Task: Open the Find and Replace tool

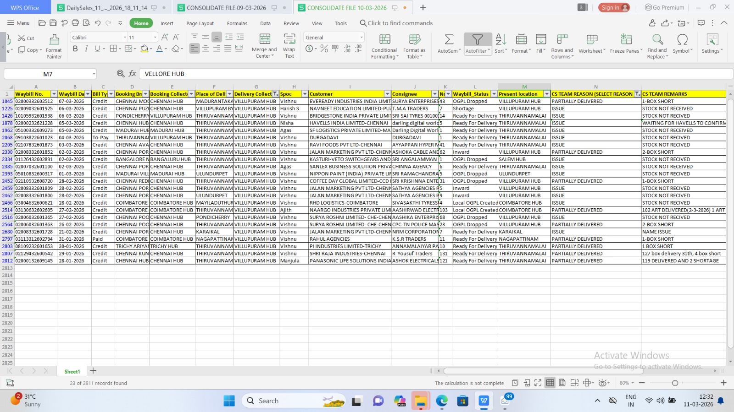Action: [657, 40]
